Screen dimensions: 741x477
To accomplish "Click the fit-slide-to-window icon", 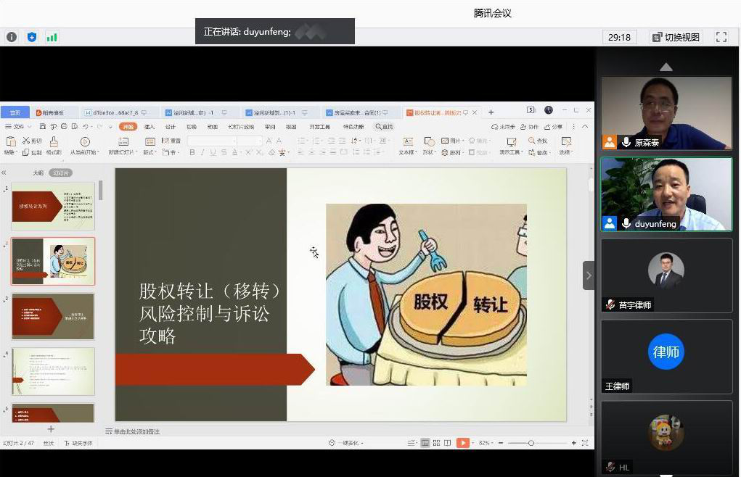I will click(x=585, y=443).
